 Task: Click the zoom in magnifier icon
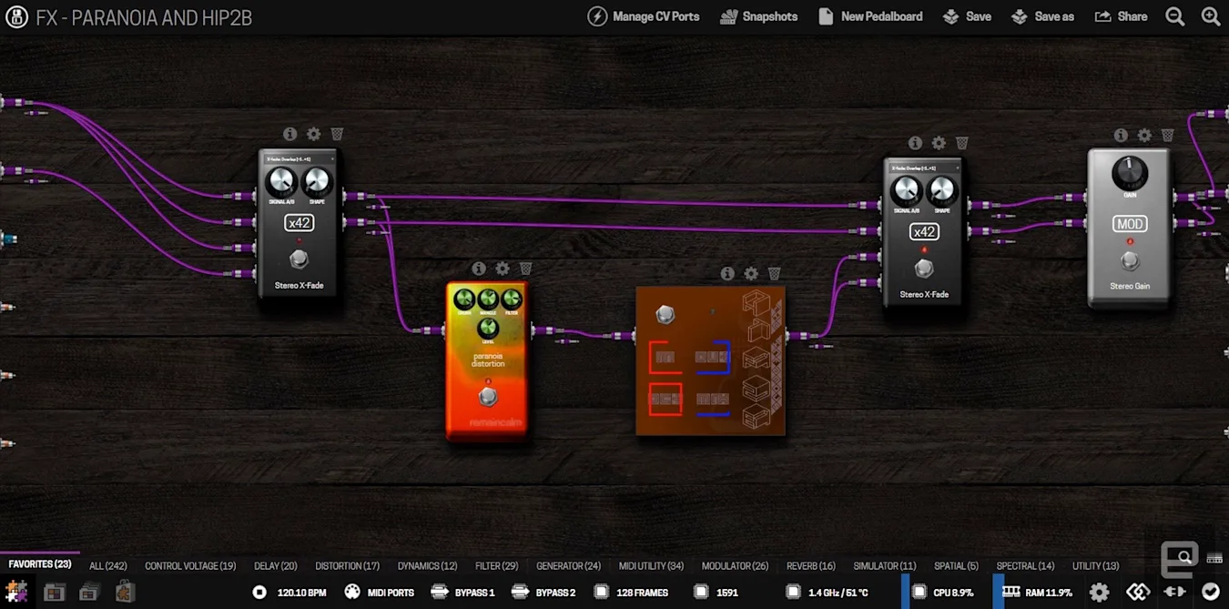pos(1210,16)
